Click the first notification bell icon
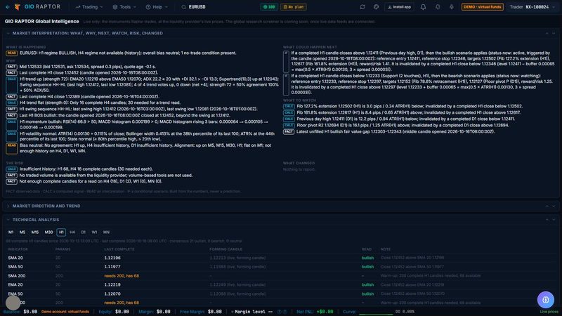This screenshot has width=562, height=316. pyautogui.click(x=424, y=7)
